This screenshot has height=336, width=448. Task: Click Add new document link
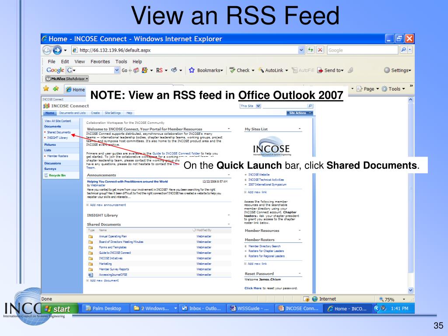click(104, 280)
